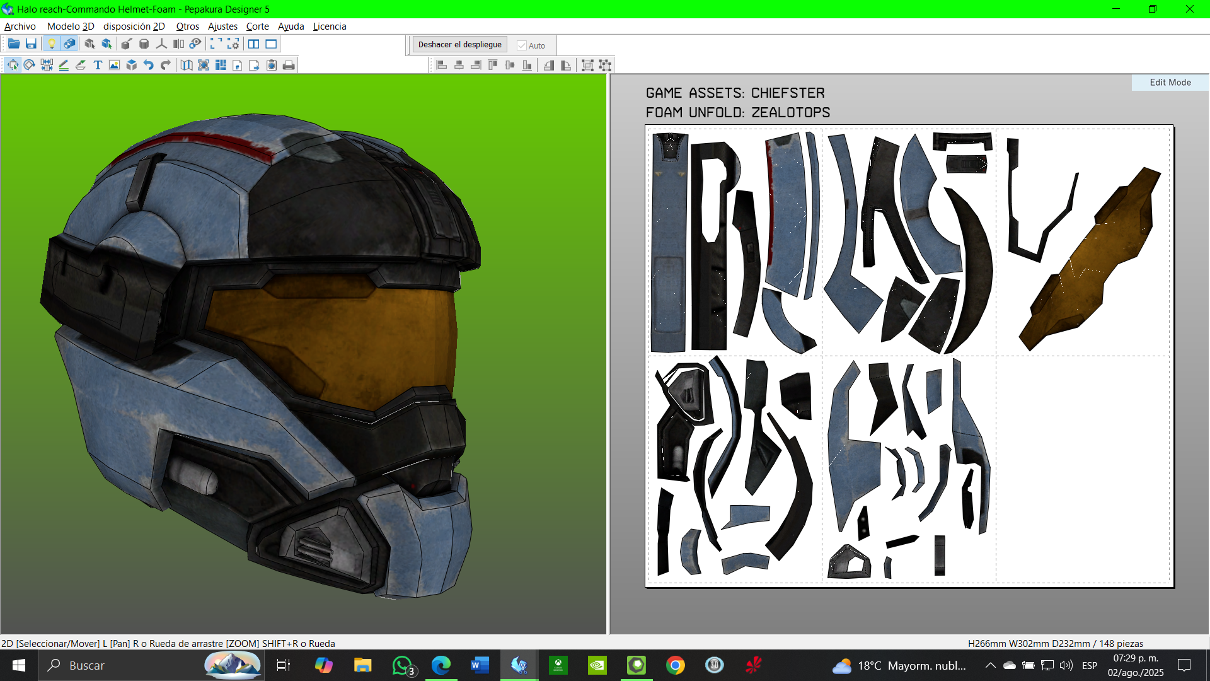Open view settings brackets-with-gear icon
Image resolution: width=1210 pixels, height=681 pixels.
pyautogui.click(x=233, y=44)
